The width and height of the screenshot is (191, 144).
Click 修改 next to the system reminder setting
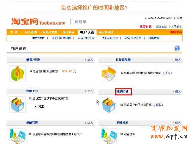click(77, 134)
